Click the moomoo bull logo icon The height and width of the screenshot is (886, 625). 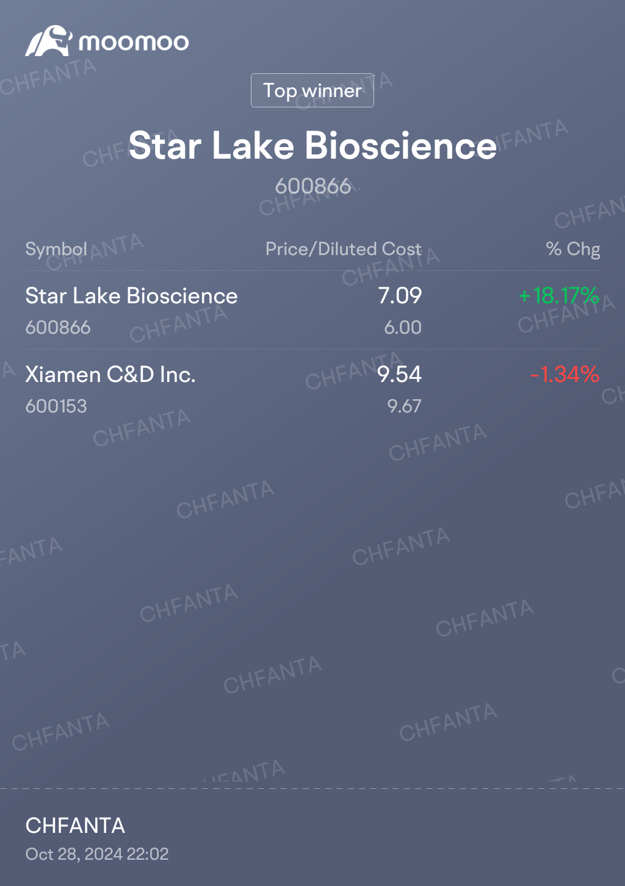[49, 41]
